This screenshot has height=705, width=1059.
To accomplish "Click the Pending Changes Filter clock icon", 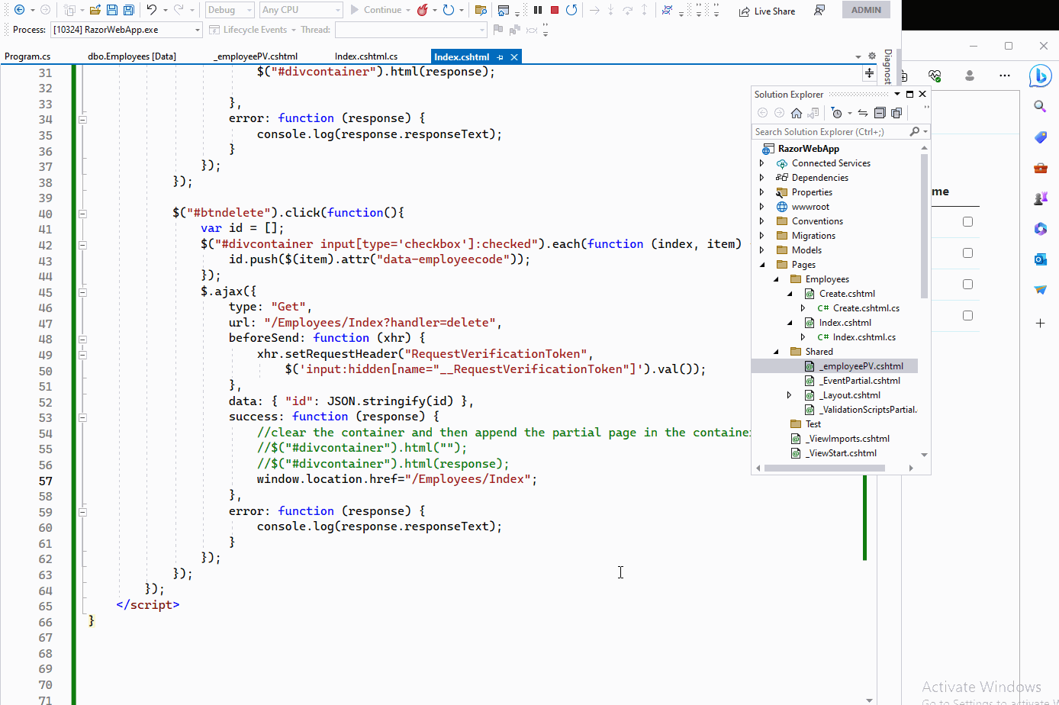I will 837,113.
